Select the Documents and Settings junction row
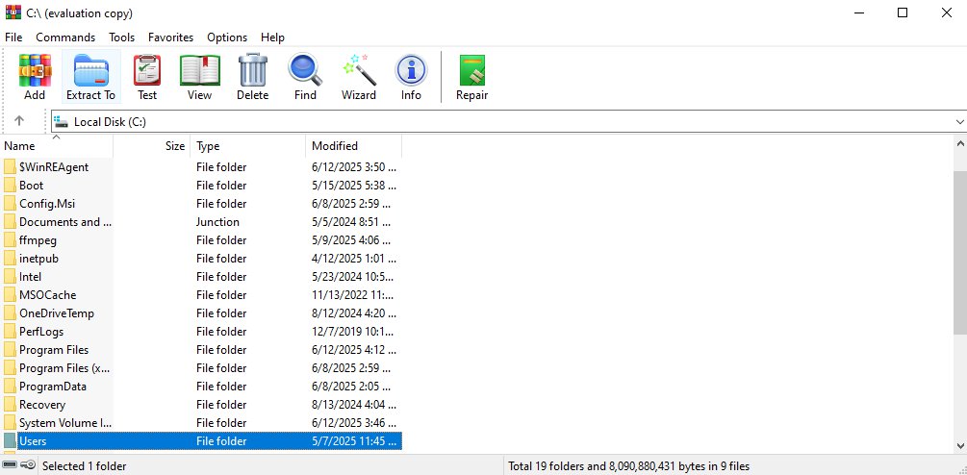Image resolution: width=967 pixels, height=475 pixels. (201, 222)
